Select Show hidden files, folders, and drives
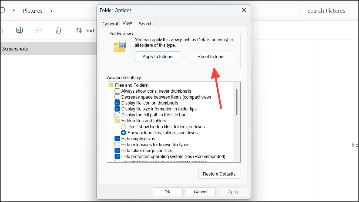Image resolution: width=359 pixels, height=202 pixels. [x=123, y=133]
